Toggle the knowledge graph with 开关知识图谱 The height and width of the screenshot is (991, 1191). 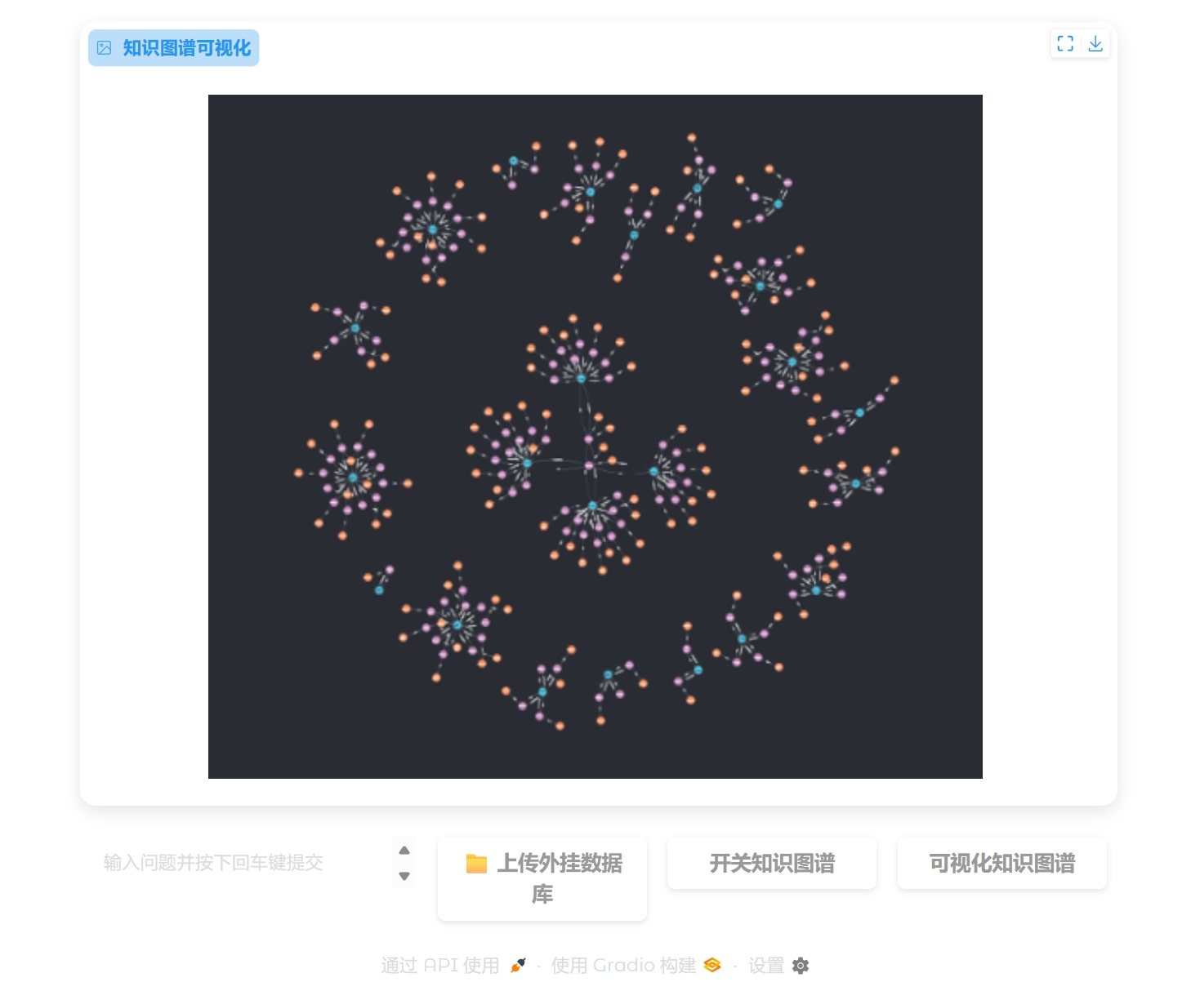[772, 863]
